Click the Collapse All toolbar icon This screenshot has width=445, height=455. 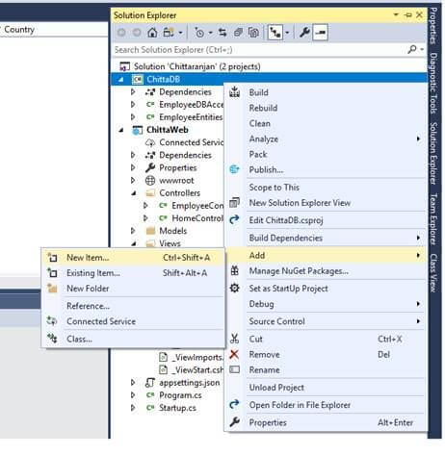[238, 33]
